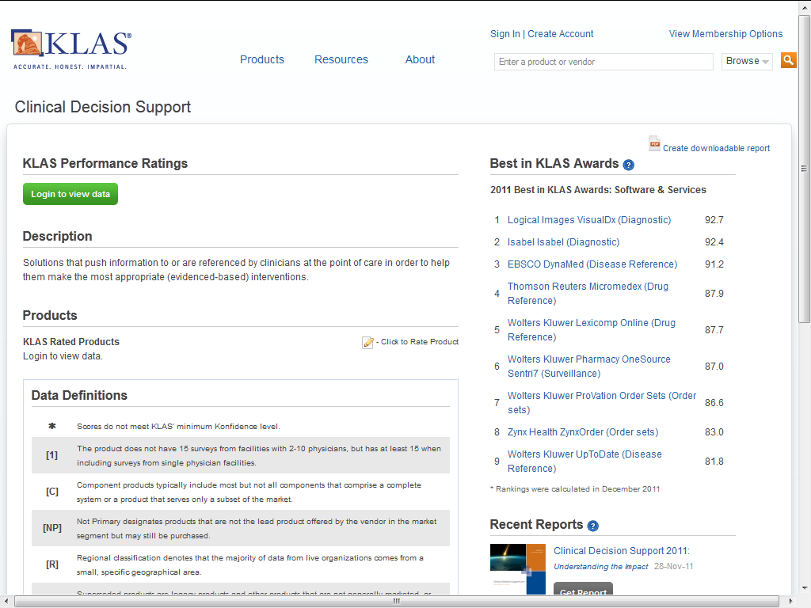Open EBSCO DynaMed (Disease Reference) link

coord(592,264)
